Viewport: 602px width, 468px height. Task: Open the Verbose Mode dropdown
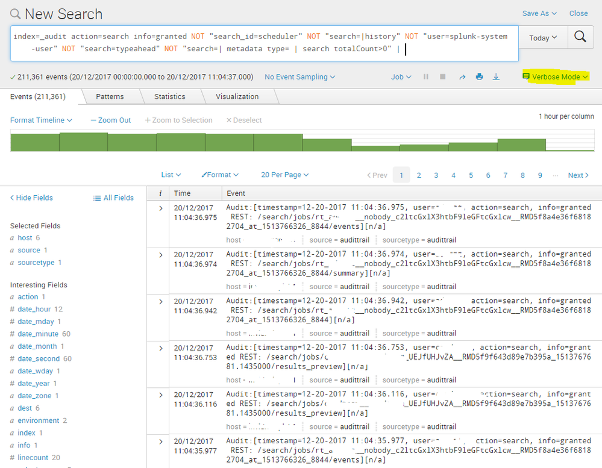pyautogui.click(x=555, y=76)
